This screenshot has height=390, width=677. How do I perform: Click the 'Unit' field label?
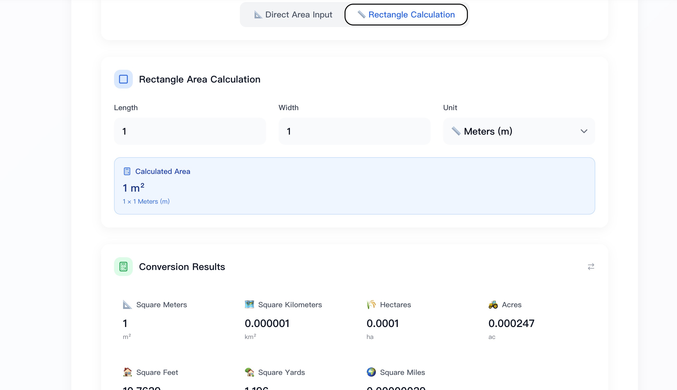coord(450,108)
